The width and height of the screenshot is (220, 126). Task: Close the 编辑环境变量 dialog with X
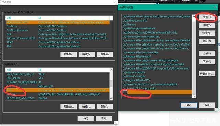[x=215, y=7]
